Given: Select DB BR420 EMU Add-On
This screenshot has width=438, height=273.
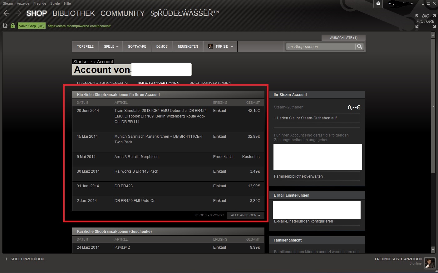Looking at the screenshot, I should (135, 201).
